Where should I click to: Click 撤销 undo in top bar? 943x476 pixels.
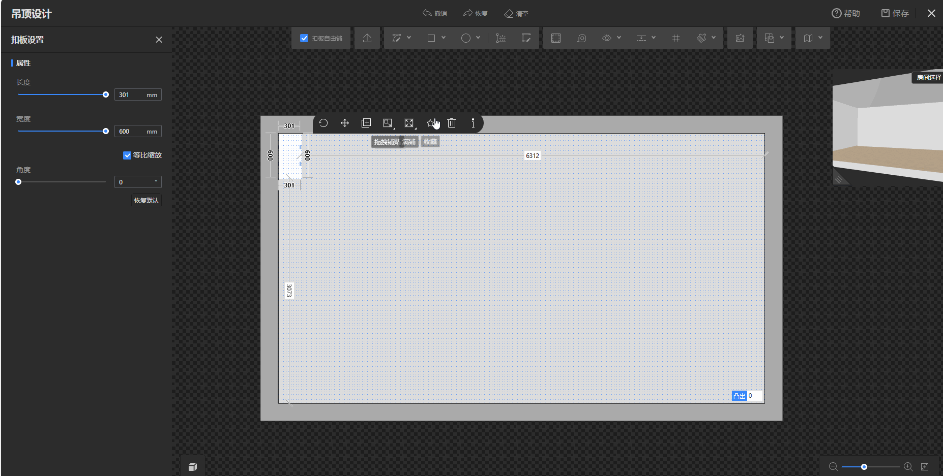coord(435,13)
